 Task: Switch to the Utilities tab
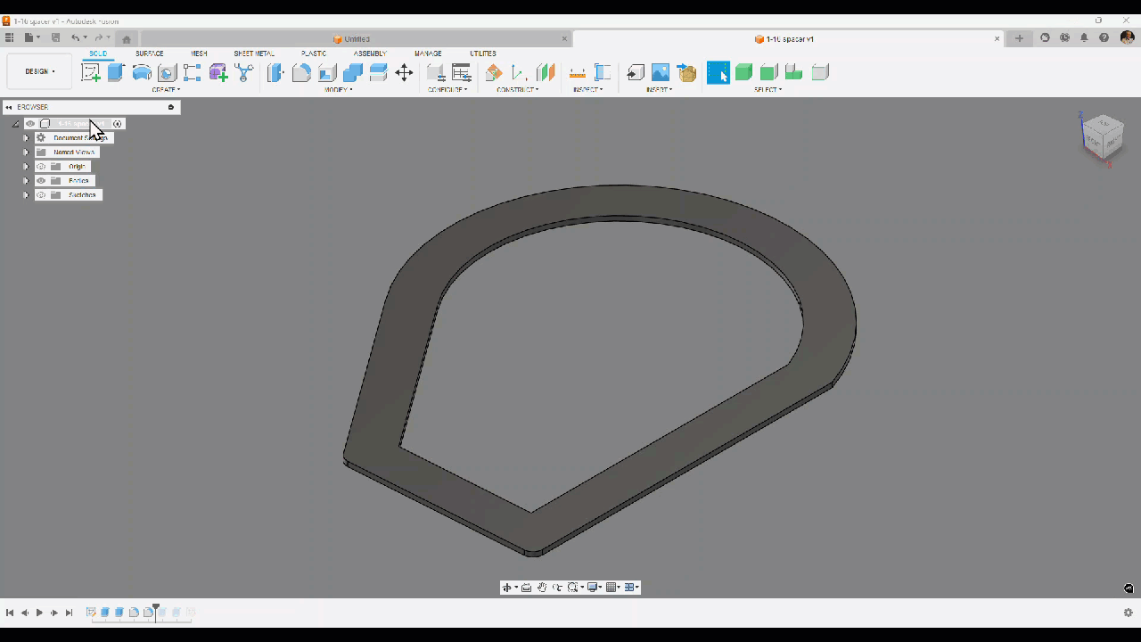pyautogui.click(x=483, y=53)
